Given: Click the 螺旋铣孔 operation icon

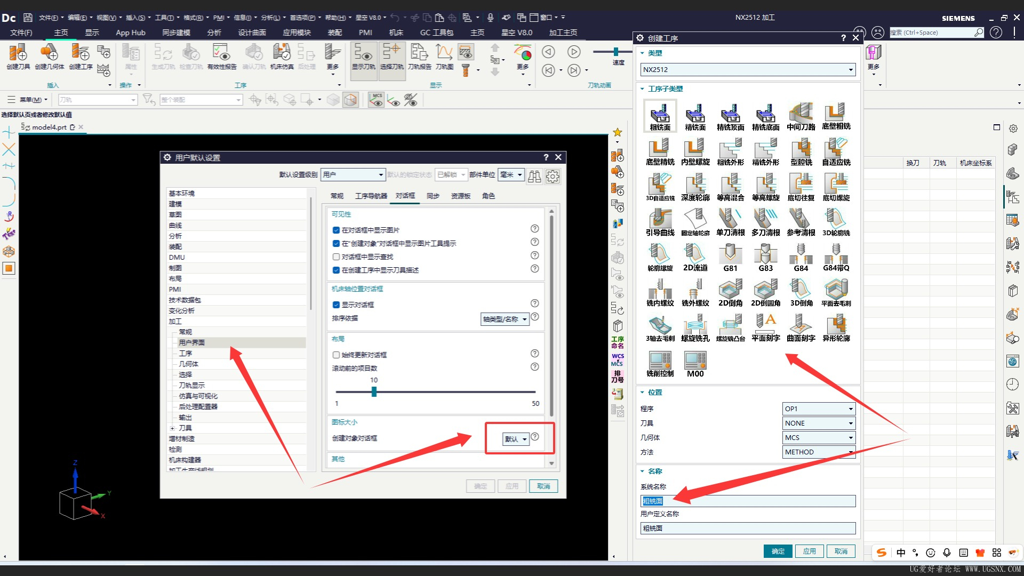Looking at the screenshot, I should coord(695,326).
